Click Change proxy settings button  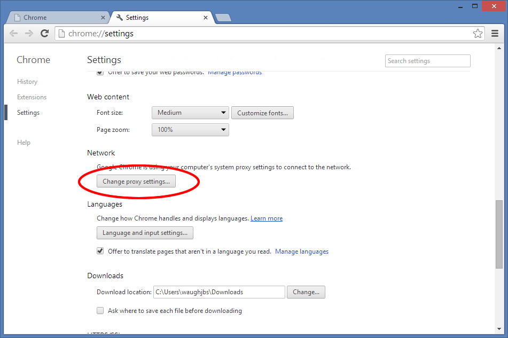pos(136,181)
